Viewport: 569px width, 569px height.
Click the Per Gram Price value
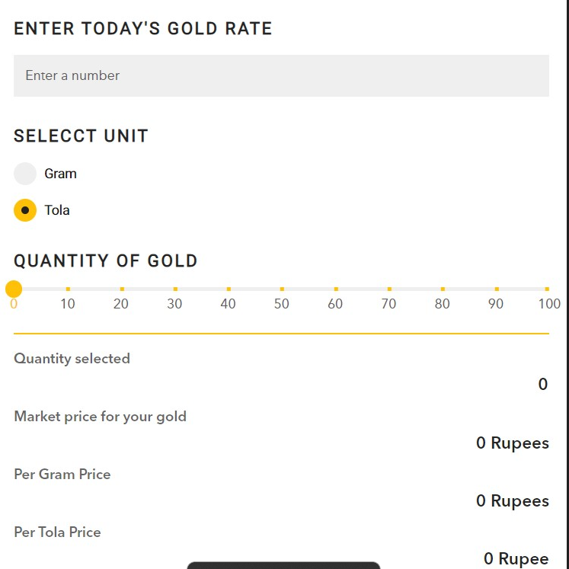click(x=512, y=500)
